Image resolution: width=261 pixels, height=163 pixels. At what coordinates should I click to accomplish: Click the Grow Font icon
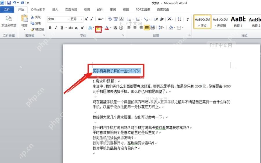tap(86, 19)
